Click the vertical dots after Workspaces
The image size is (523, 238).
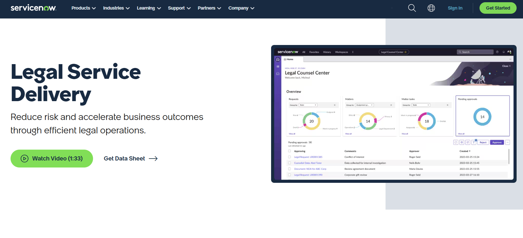pyautogui.click(x=353, y=52)
